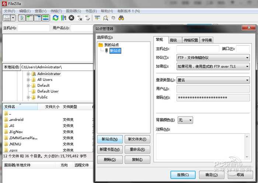This screenshot has width=258, height=183.
Task: Toggle the synchronized browsing icon
Action: point(113,18)
